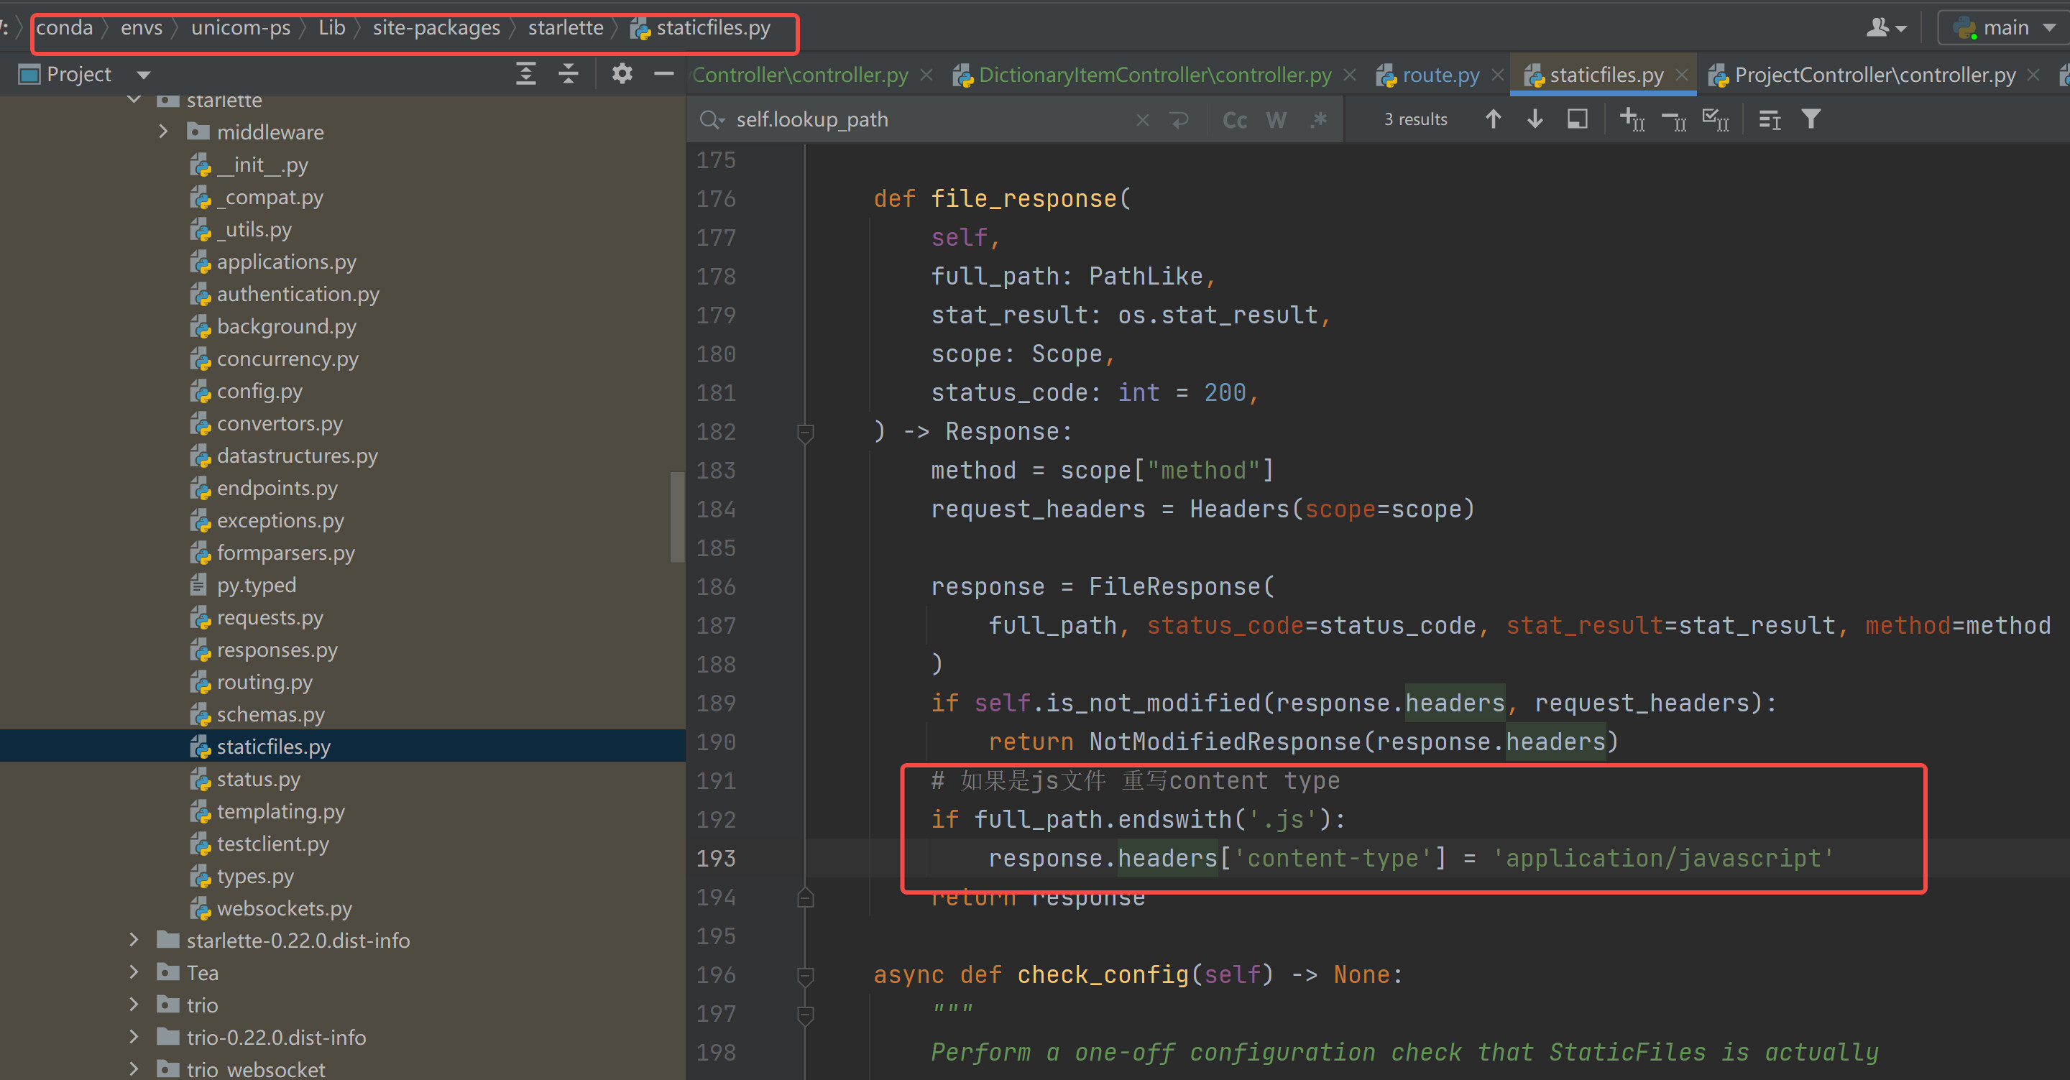Viewport: 2070px width, 1080px height.
Task: Toggle search in selection only
Action: 1578,119
